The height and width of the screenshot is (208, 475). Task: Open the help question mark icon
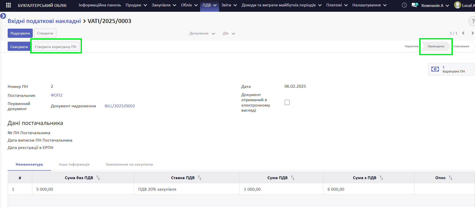(472, 21)
